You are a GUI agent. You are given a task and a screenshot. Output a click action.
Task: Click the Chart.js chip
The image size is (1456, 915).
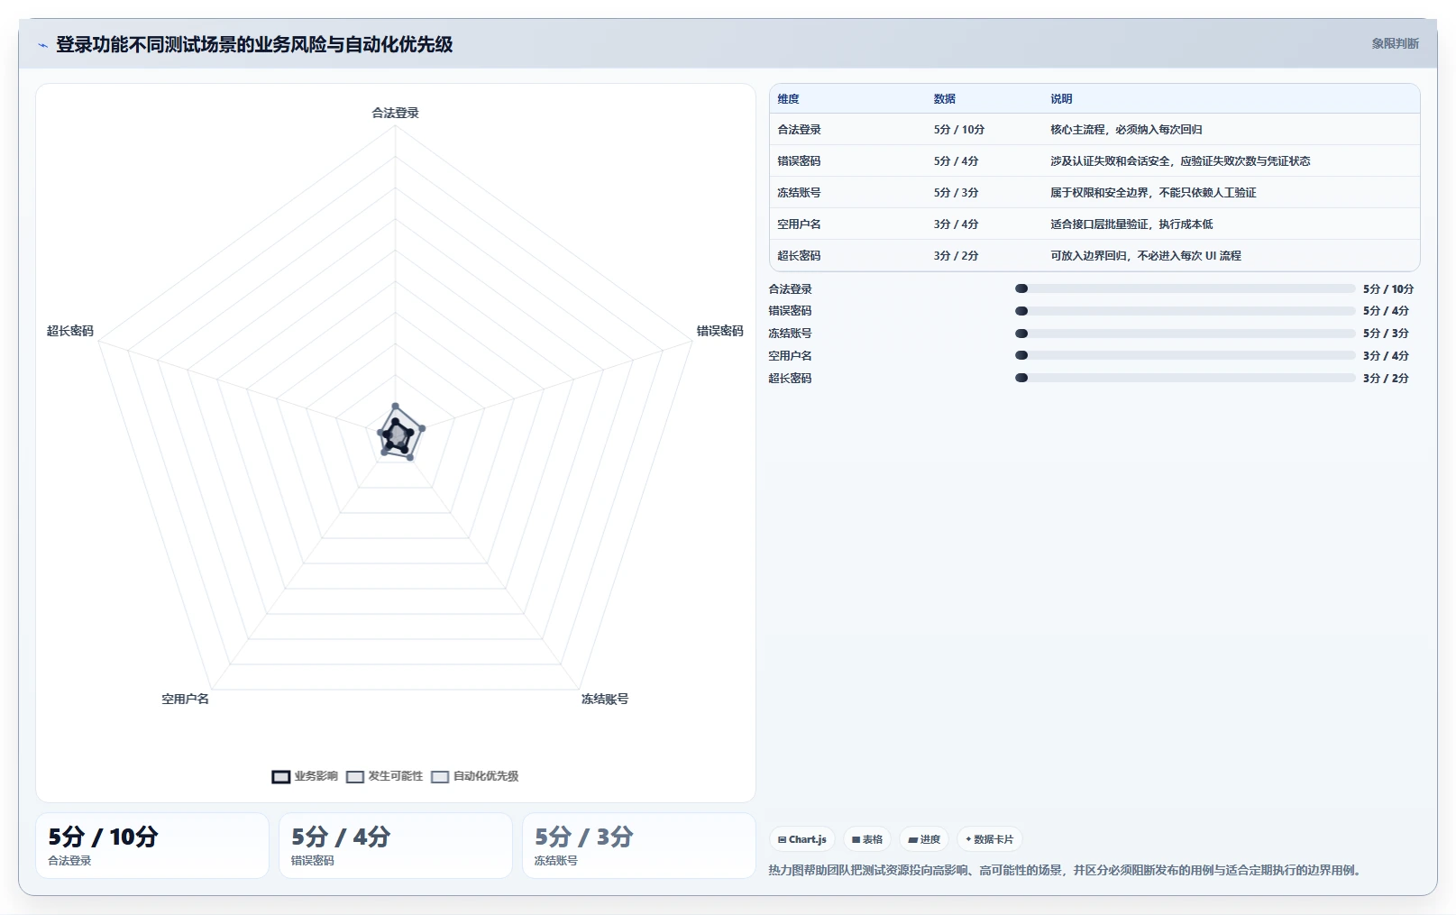pos(802,839)
